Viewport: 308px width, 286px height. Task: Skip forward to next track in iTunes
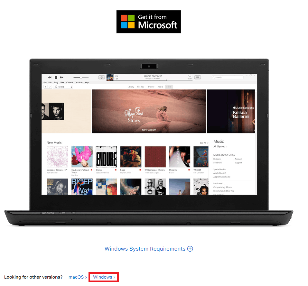[x=62, y=77]
